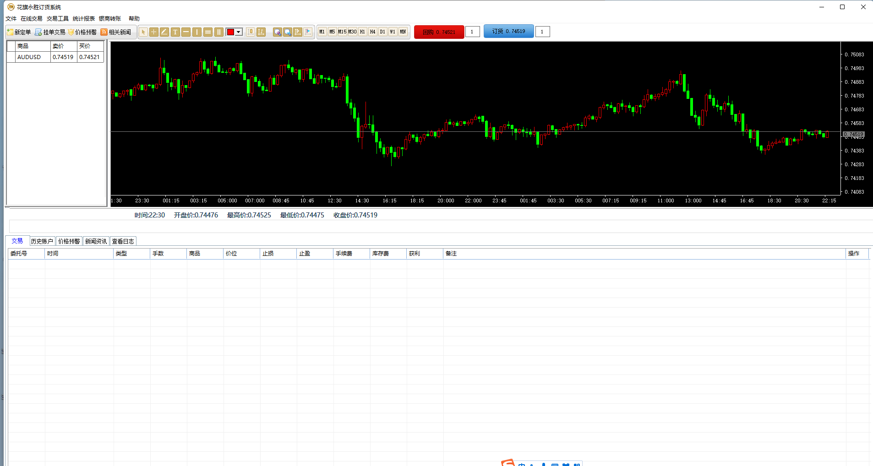Focus quantity field beside 回购 button
Screen dimensions: 873x466
(472, 32)
